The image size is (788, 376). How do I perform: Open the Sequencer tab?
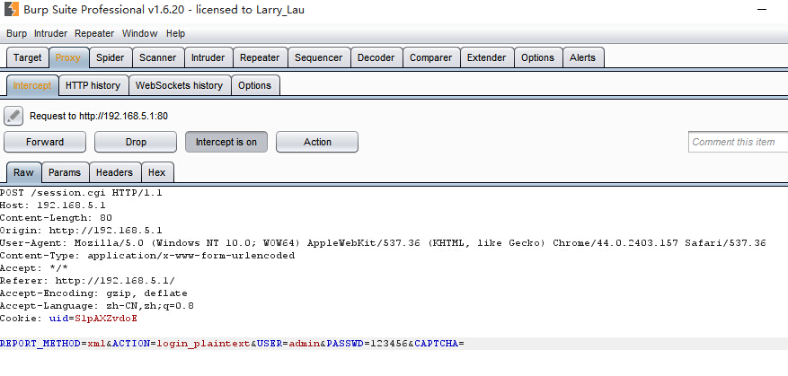pos(319,57)
